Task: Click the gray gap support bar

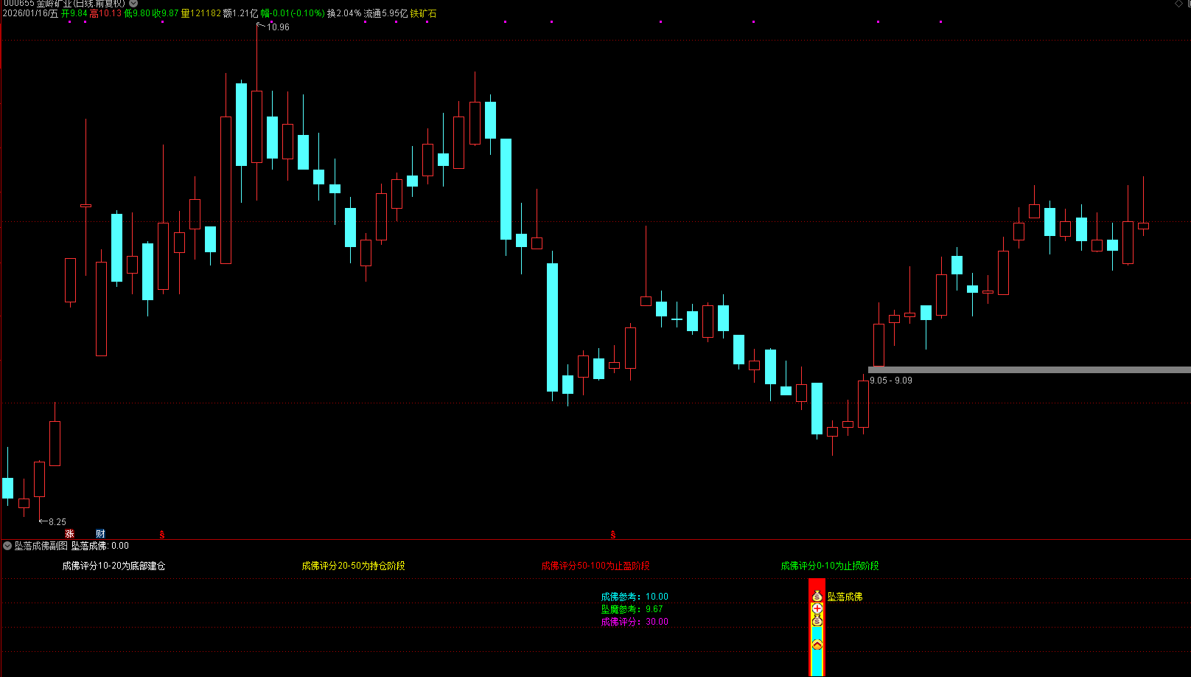Action: 1030,369
